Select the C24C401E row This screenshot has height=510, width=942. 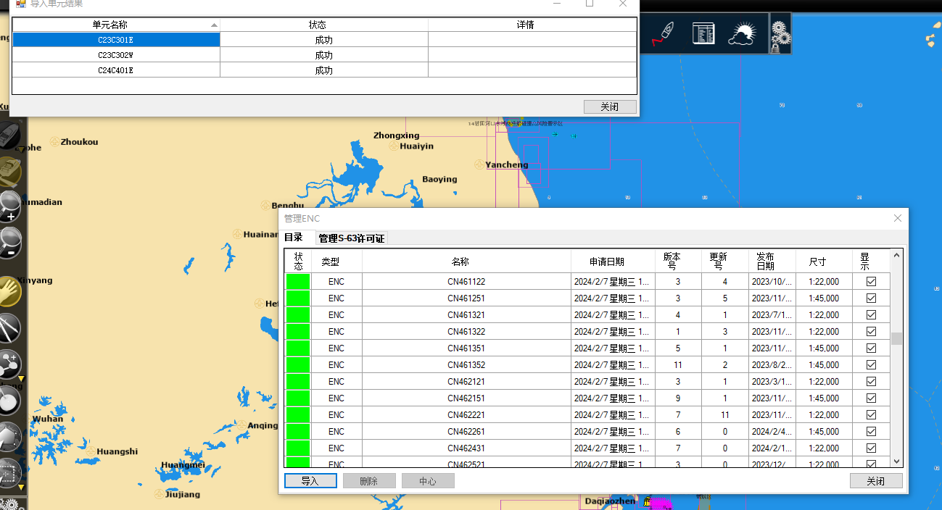(x=324, y=70)
